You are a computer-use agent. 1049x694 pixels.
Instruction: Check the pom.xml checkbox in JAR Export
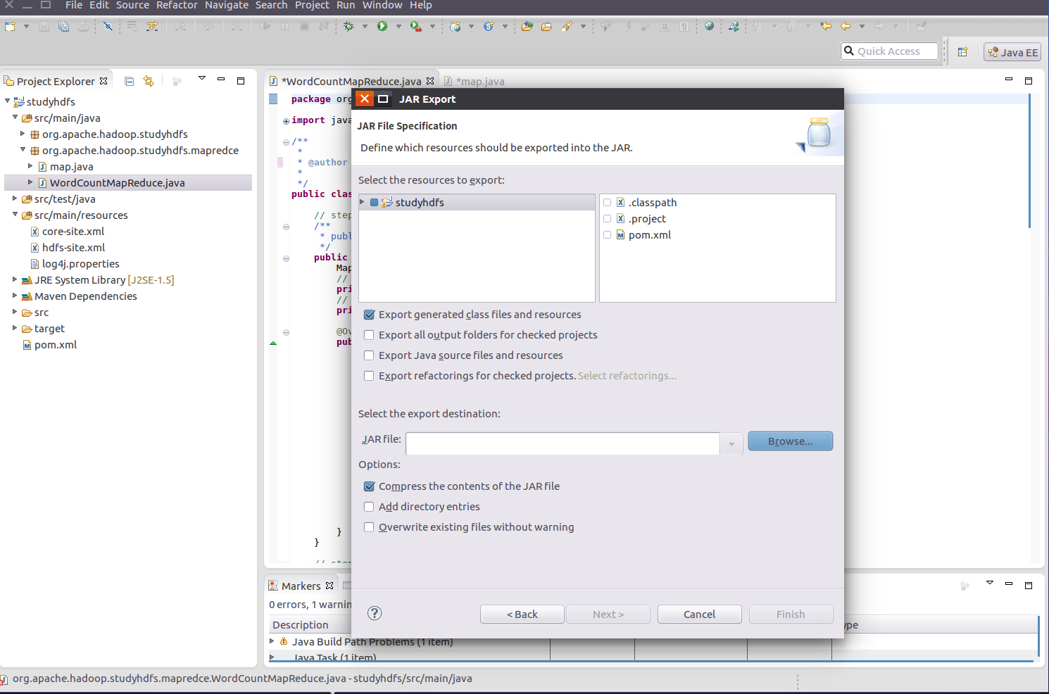tap(608, 235)
